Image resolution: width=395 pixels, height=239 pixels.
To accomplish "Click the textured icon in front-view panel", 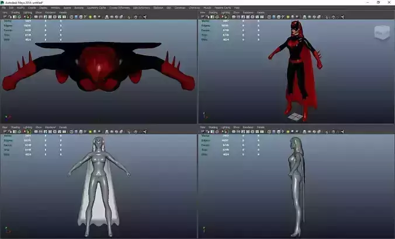I will coord(85,131).
